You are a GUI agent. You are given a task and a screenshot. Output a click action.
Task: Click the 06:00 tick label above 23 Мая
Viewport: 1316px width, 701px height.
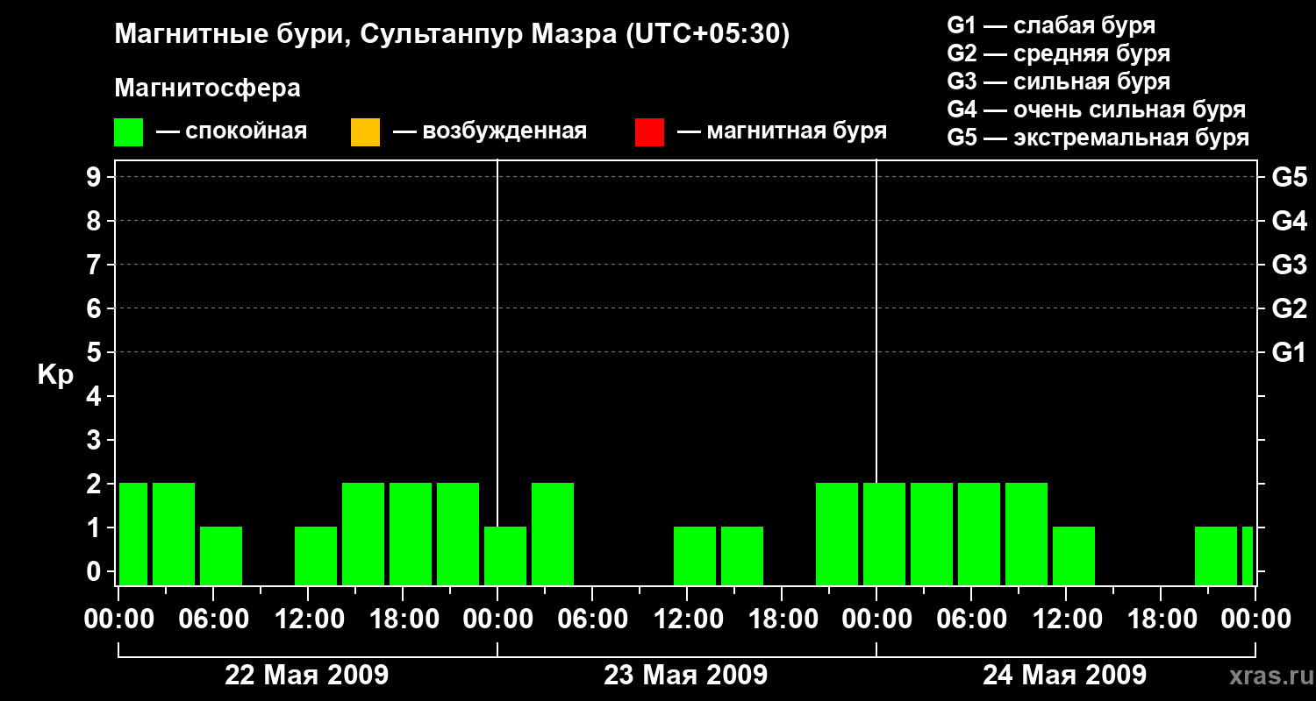pos(592,620)
